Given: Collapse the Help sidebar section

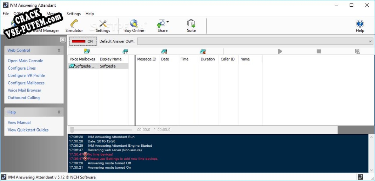Looking at the screenshot, I should pyautogui.click(x=59, y=112).
